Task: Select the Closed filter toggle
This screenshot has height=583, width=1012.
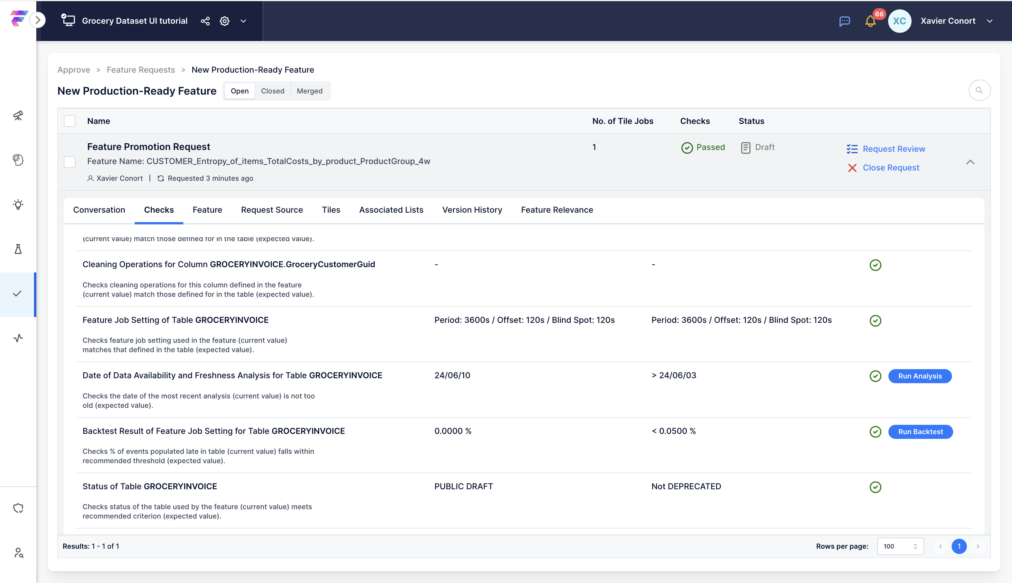Action: (x=273, y=91)
